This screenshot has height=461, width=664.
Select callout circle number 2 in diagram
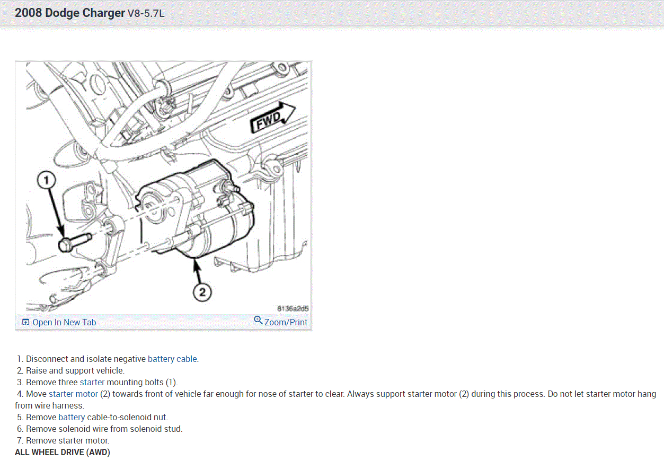[x=202, y=291]
